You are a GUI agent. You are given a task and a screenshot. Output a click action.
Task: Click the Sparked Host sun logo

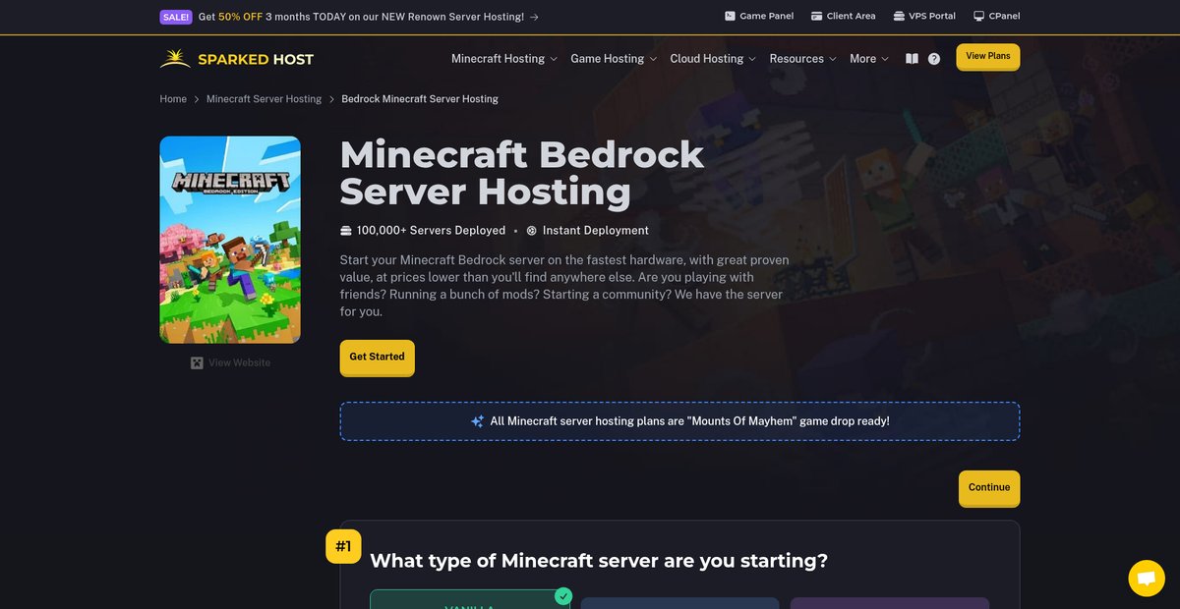175,59
